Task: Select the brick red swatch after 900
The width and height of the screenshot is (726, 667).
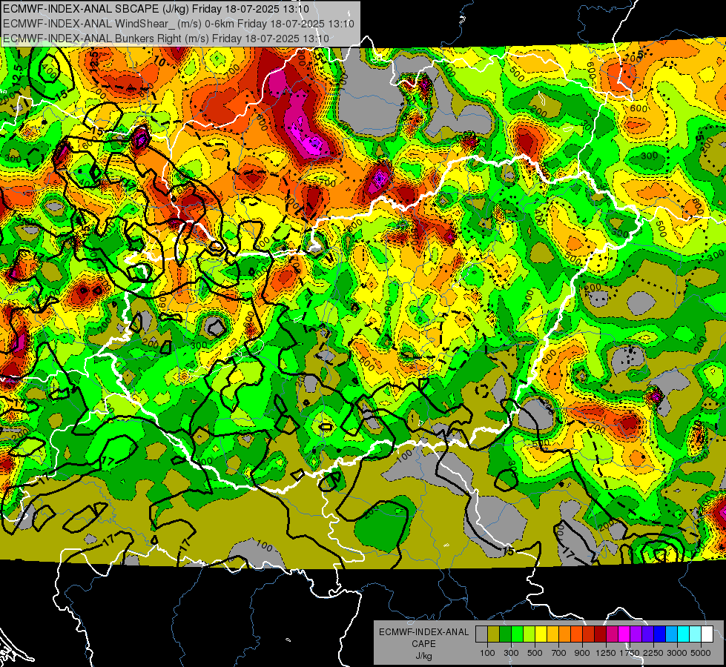Action: point(589,634)
